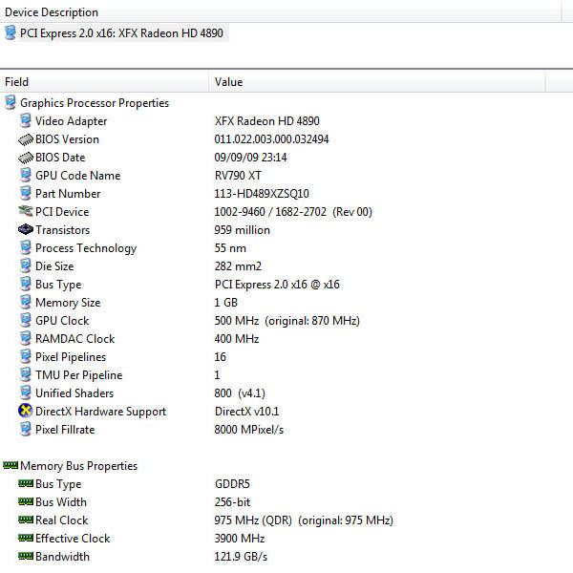Click the icon beside RAMDAC Clock
The image size is (573, 573).
click(x=25, y=339)
